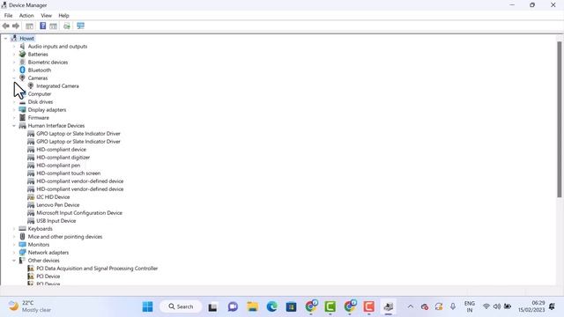Select HID-compliant pen entry

(x=58, y=166)
